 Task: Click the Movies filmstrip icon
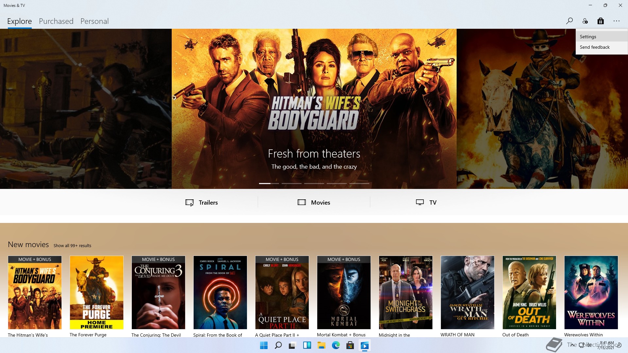pos(302,202)
